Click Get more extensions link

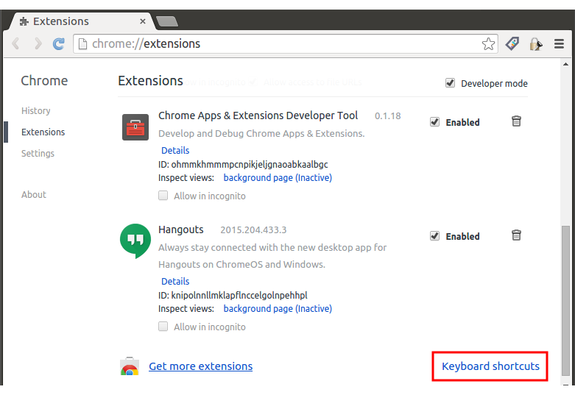(x=200, y=366)
